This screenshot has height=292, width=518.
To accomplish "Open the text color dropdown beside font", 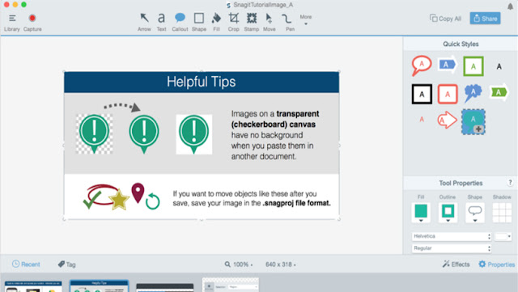I will (503, 236).
